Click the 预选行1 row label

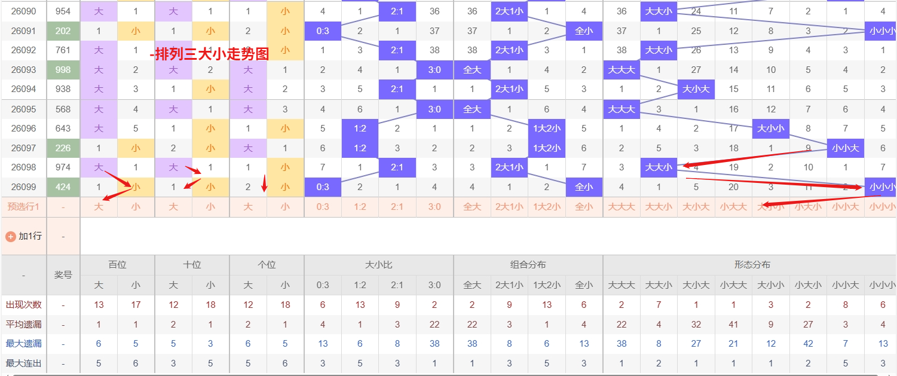23,207
